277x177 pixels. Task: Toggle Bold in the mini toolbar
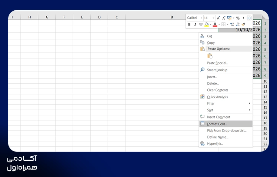coord(189,24)
